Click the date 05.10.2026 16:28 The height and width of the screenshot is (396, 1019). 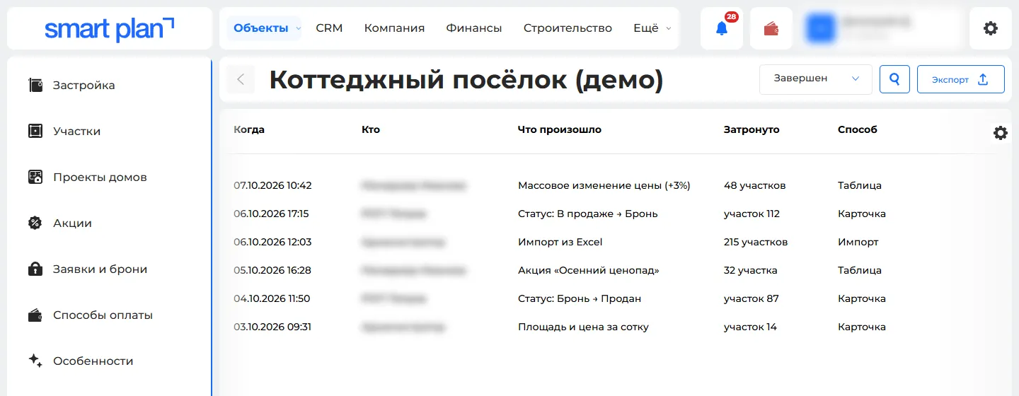pos(272,271)
